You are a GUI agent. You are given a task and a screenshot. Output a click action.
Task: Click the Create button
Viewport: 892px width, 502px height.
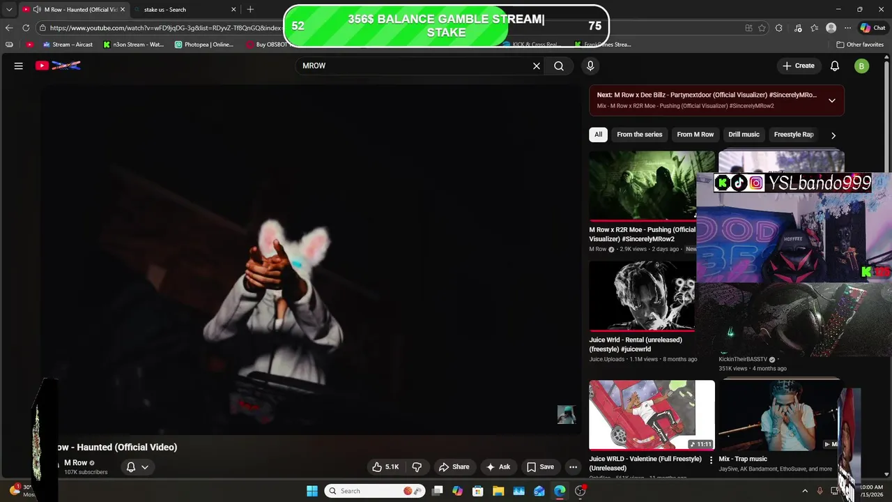click(x=799, y=66)
